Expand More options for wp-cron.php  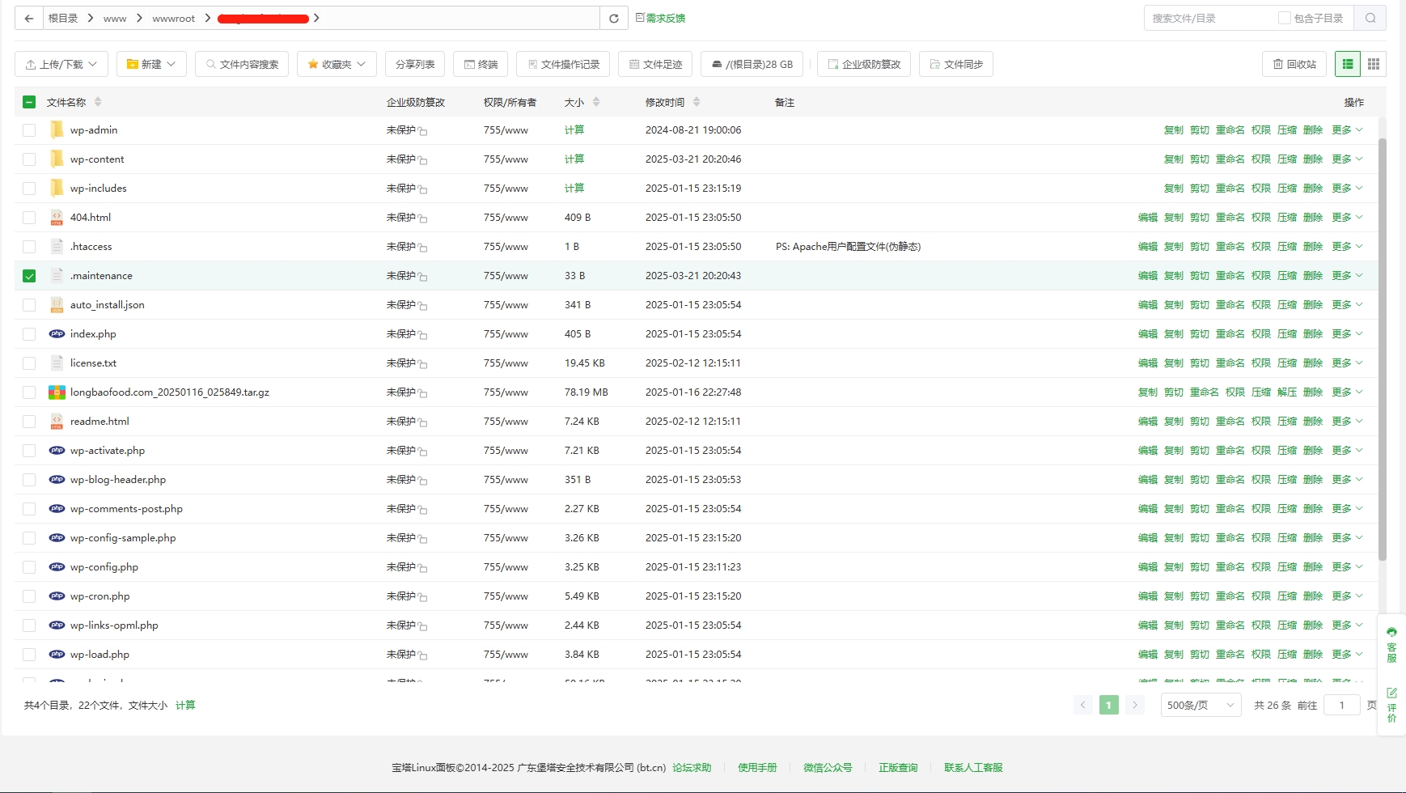click(x=1347, y=596)
